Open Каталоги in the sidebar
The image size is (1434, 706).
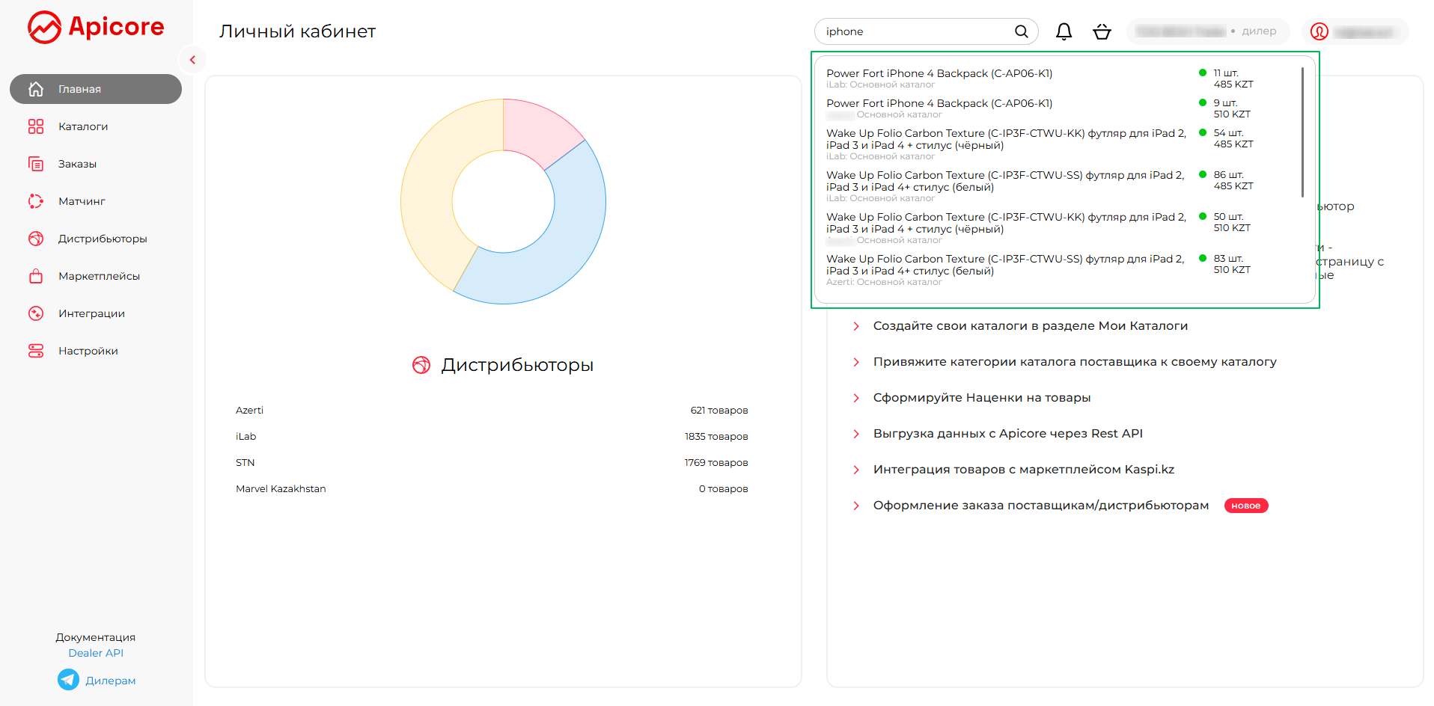pos(83,126)
